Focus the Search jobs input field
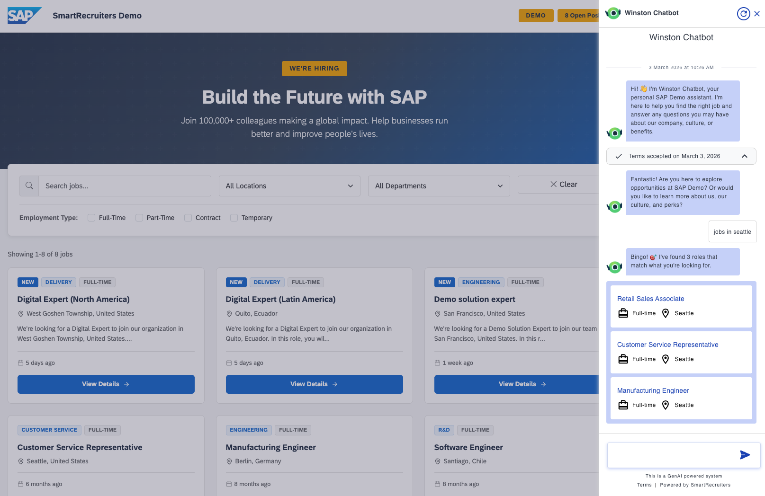 [x=125, y=186]
